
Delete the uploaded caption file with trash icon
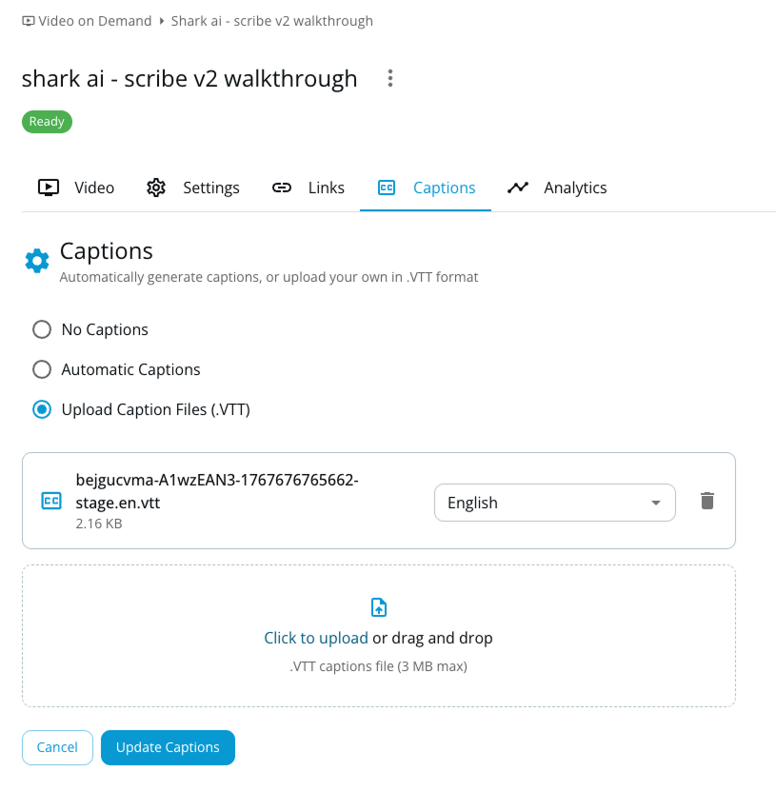[707, 501]
